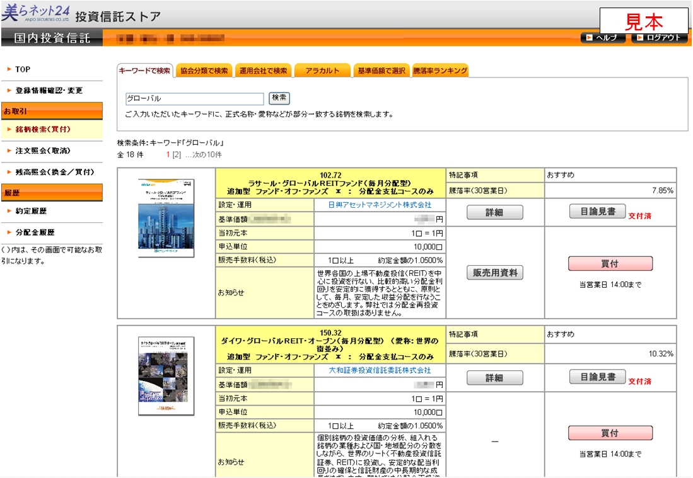The height and width of the screenshot is (478, 693).
Task: Log out with the ログアウト button
Action: click(x=659, y=38)
